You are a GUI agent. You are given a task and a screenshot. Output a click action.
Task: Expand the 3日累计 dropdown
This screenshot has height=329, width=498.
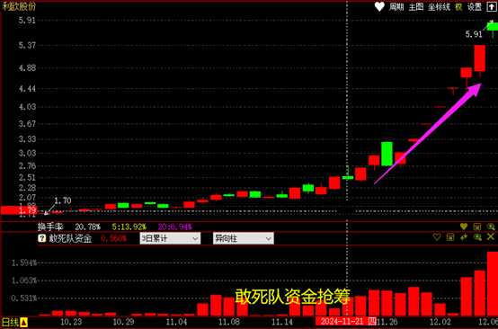tap(170, 238)
